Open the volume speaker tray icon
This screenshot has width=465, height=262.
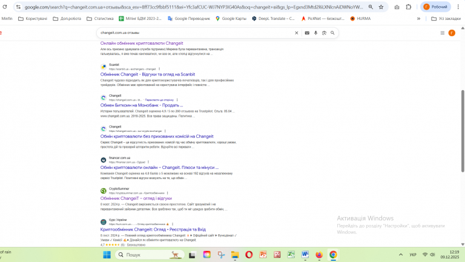coord(433,255)
